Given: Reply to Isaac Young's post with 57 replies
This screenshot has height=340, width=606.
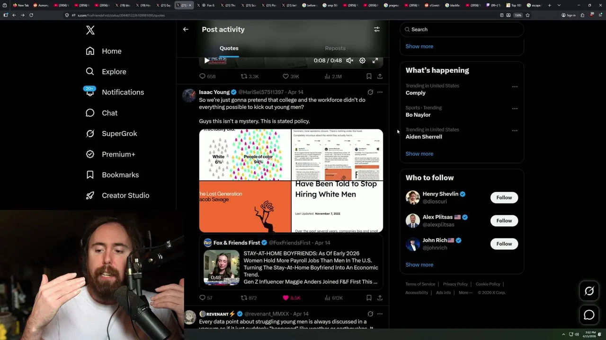Looking at the screenshot, I should point(206,298).
